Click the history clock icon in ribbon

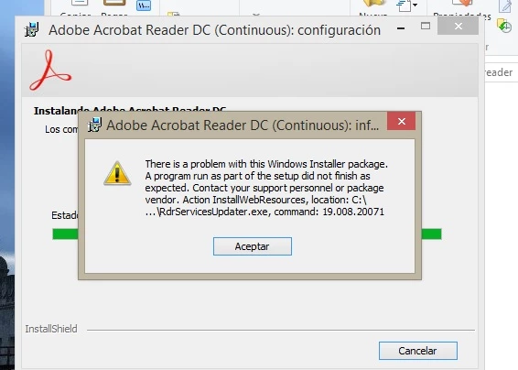pos(504,26)
